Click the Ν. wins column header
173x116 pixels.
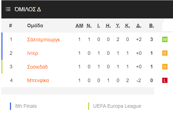point(89,26)
